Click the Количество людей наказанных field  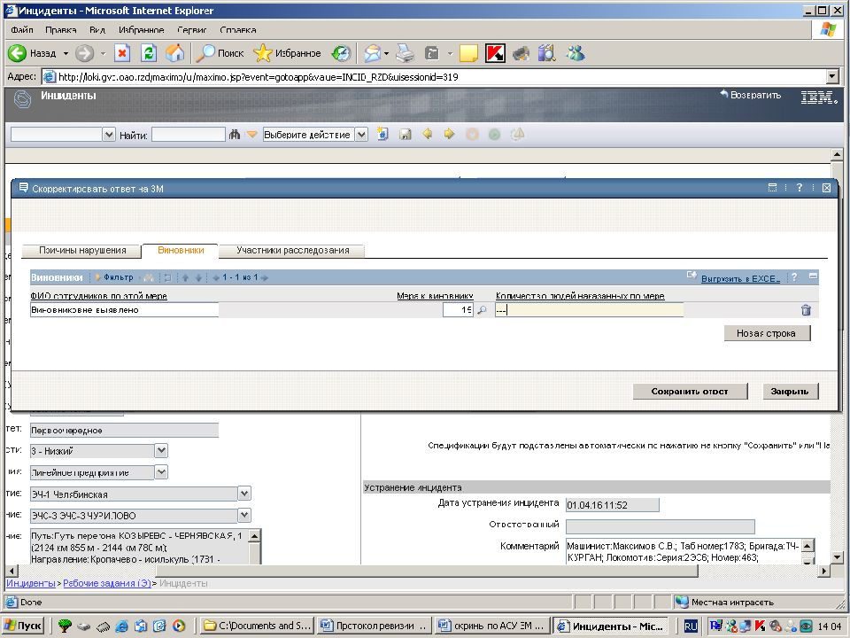[x=590, y=310]
